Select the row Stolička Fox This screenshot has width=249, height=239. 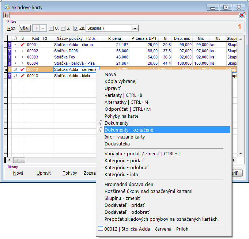pos(122,57)
